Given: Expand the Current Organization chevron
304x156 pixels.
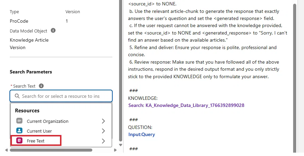Looking at the screenshot, I should [103, 121].
